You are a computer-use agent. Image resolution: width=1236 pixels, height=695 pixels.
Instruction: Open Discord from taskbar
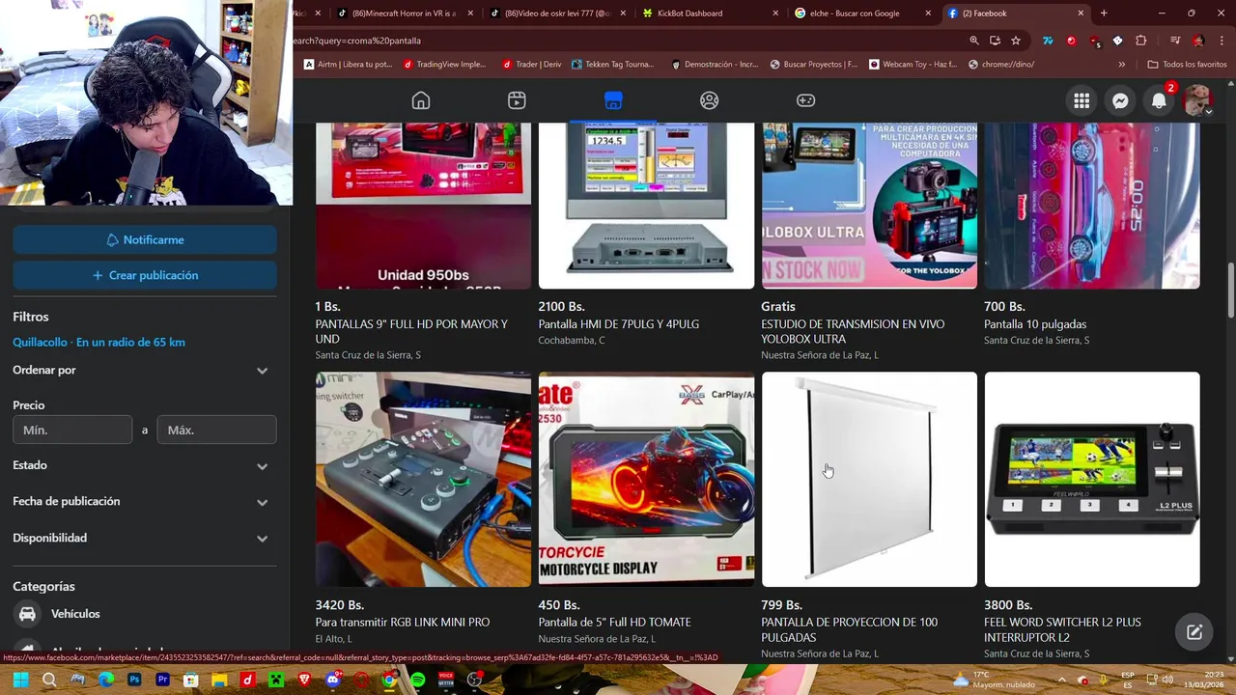point(333,680)
